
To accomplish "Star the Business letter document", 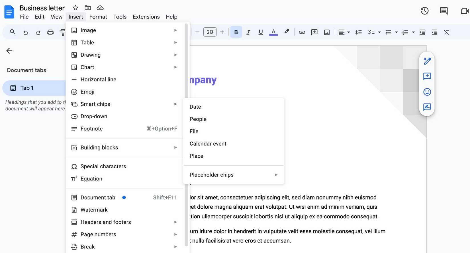I will pos(75,8).
